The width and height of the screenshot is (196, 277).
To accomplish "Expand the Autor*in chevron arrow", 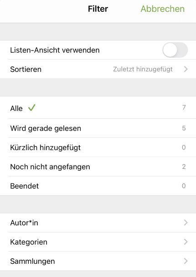I will tap(186, 222).
